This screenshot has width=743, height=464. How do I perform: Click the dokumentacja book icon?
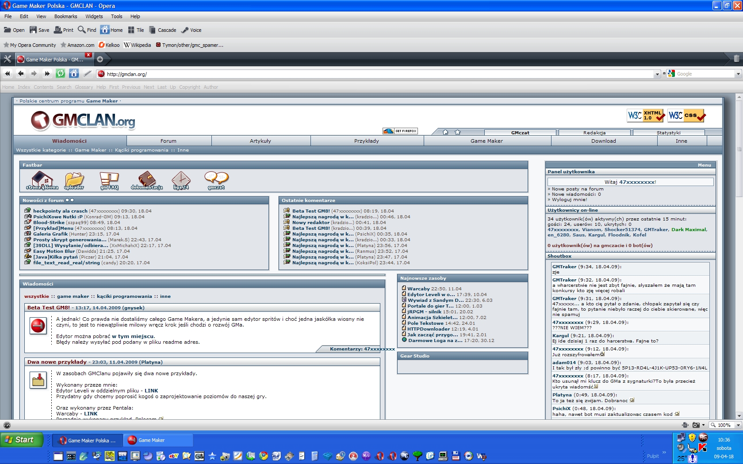pos(147,181)
